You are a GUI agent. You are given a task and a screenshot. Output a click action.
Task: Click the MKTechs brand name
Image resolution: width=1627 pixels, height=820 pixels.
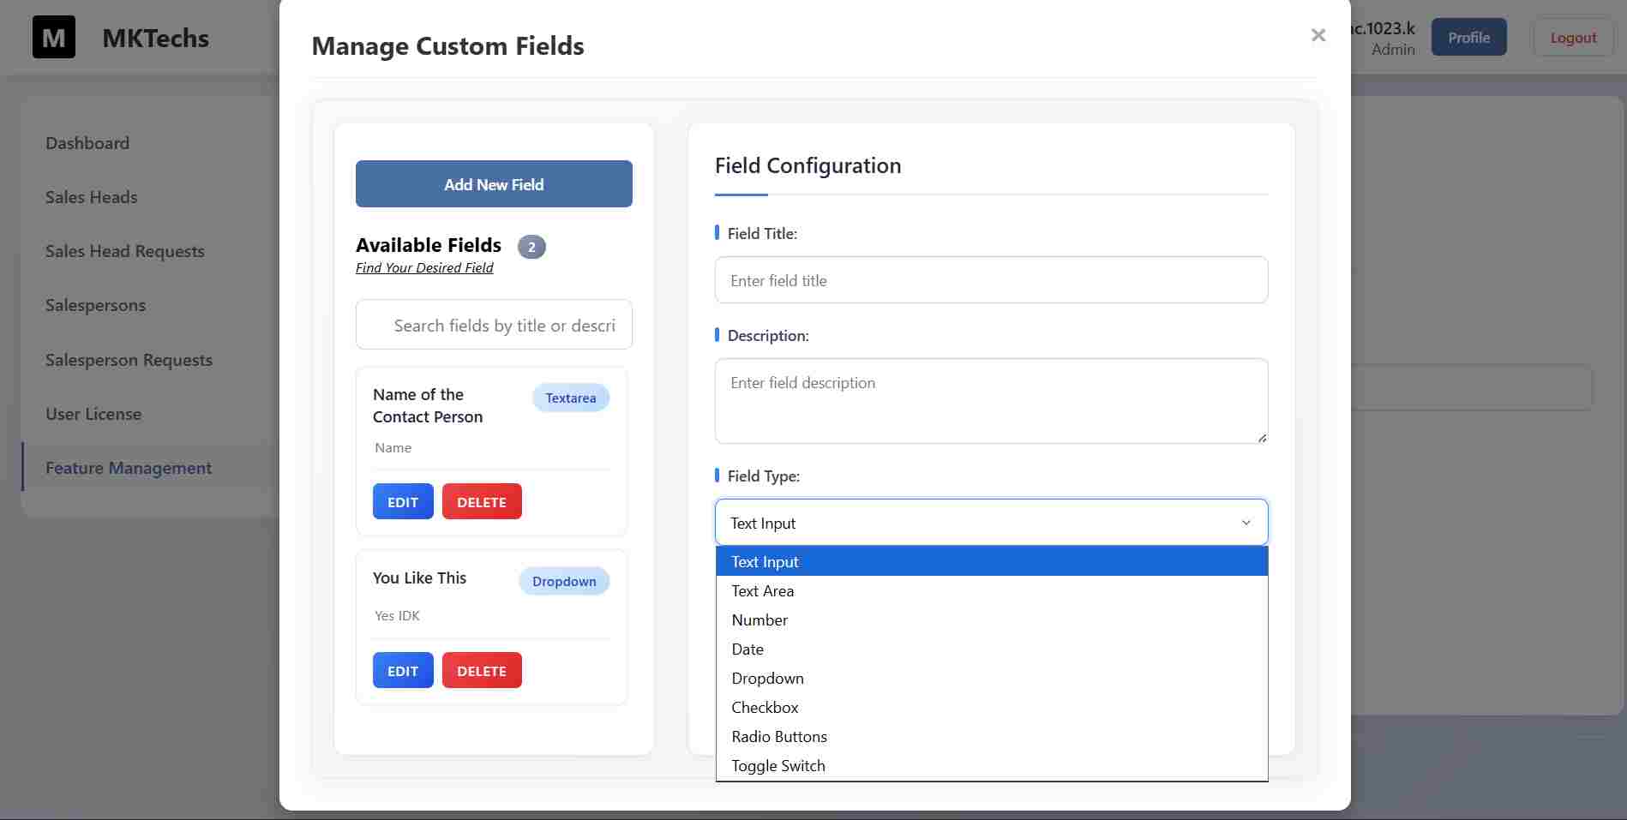(x=156, y=38)
